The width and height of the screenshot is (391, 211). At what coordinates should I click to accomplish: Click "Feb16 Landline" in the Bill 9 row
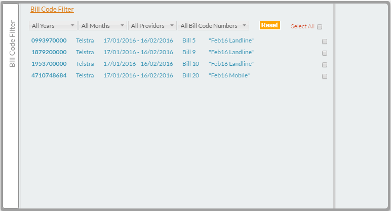[x=231, y=52]
